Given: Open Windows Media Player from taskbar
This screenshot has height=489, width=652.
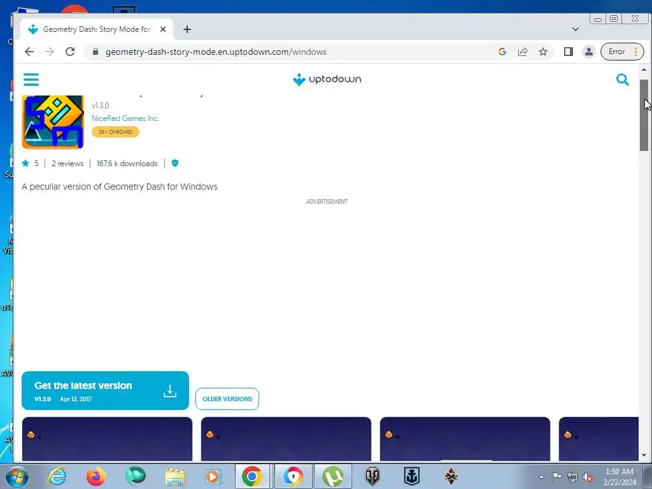Looking at the screenshot, I should (x=214, y=476).
